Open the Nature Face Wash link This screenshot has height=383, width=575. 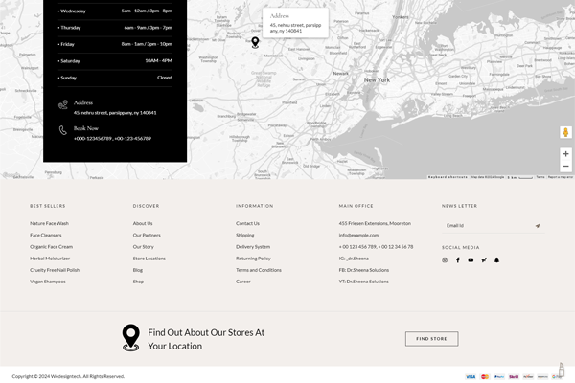click(x=49, y=223)
